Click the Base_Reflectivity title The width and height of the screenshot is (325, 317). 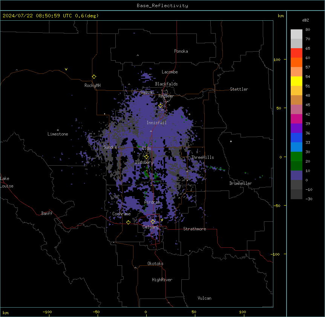tap(162, 6)
